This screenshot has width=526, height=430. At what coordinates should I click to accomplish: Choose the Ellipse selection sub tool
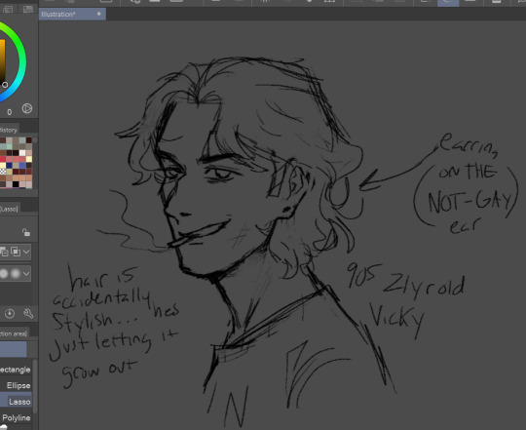pos(16,385)
